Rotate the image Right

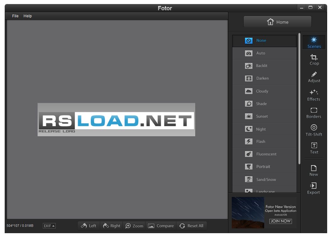(x=111, y=226)
